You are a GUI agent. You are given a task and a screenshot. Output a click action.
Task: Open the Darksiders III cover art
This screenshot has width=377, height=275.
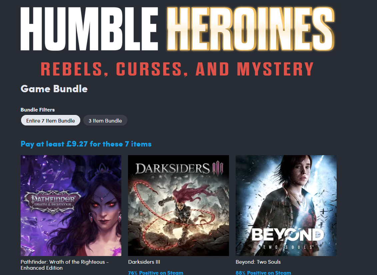point(178,206)
